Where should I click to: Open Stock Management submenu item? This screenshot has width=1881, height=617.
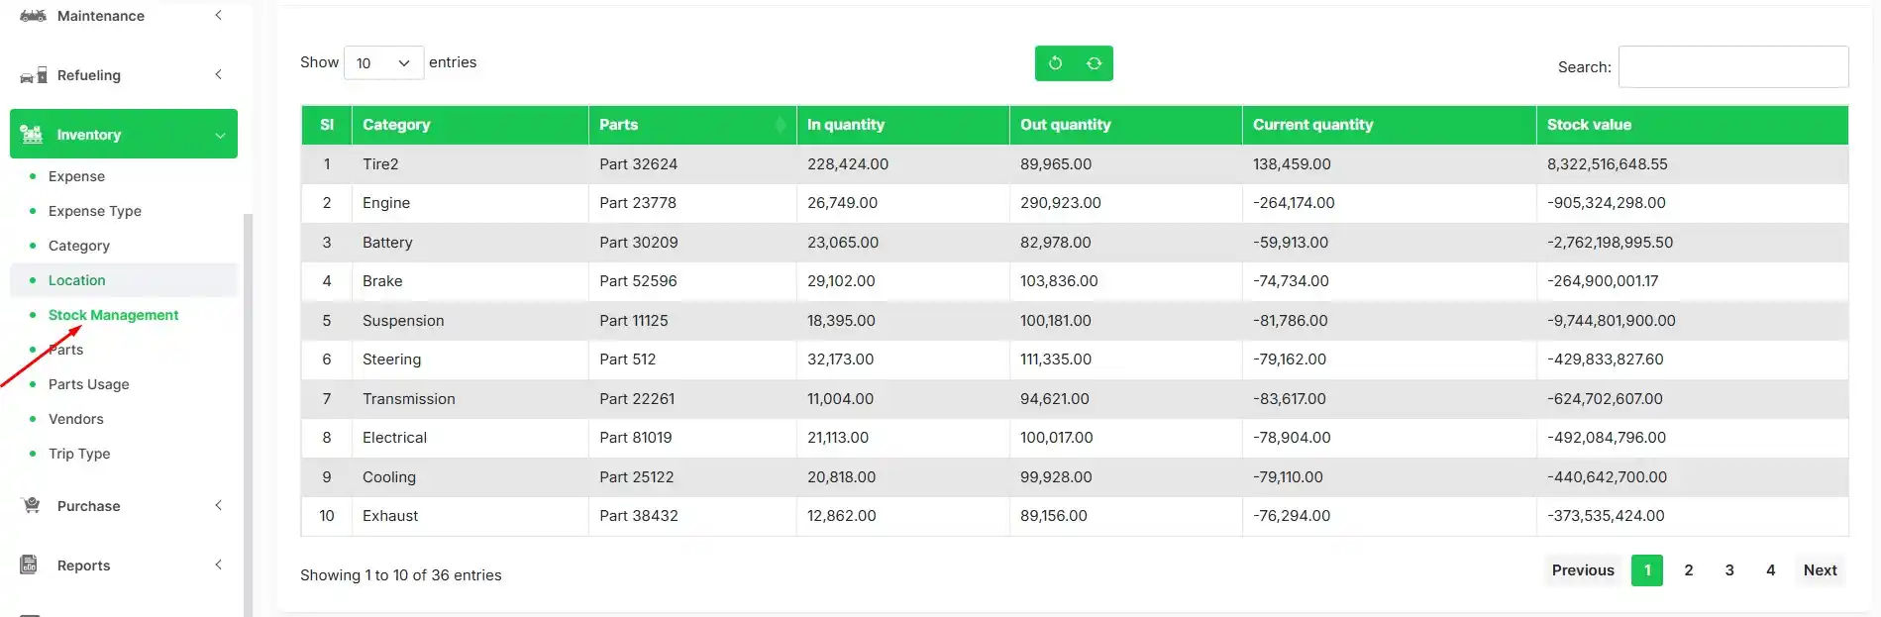(x=113, y=315)
